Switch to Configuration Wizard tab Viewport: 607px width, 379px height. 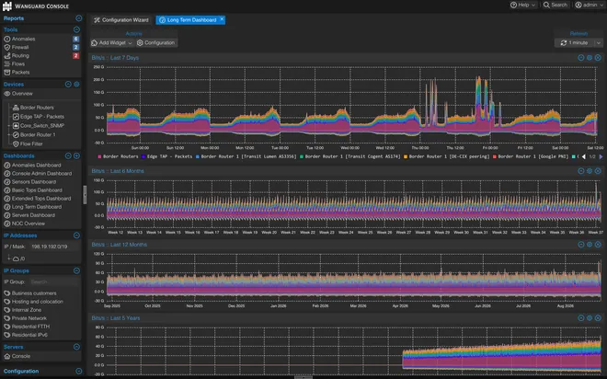(121, 20)
